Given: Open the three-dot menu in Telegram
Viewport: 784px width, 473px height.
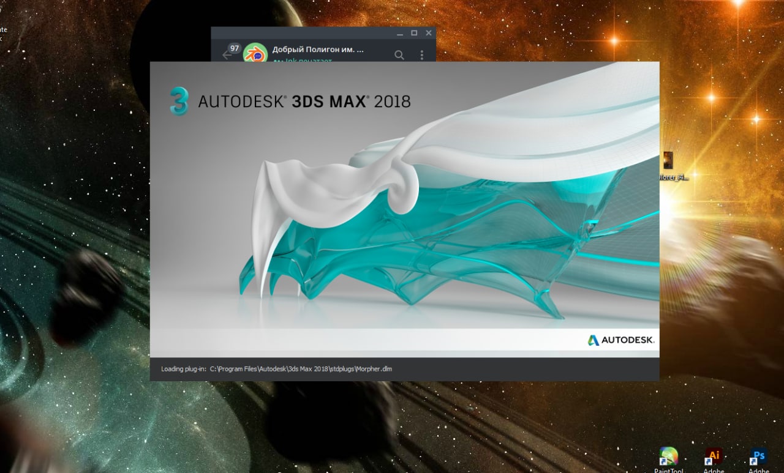Looking at the screenshot, I should click(x=421, y=55).
